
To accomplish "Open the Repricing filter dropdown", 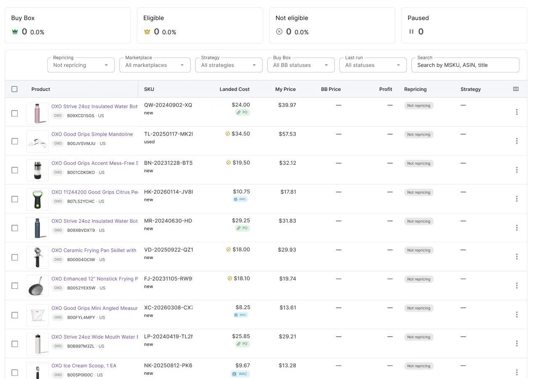I will [x=81, y=65].
